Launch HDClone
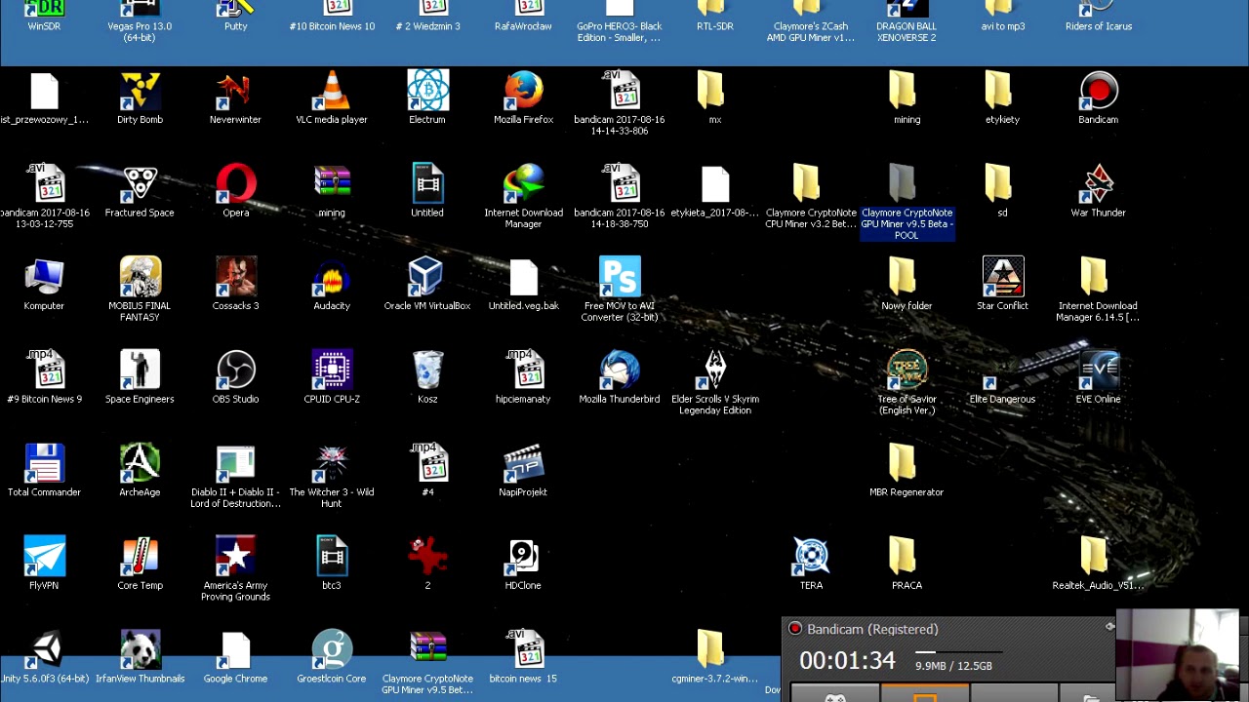Image resolution: width=1249 pixels, height=702 pixels. tap(523, 558)
